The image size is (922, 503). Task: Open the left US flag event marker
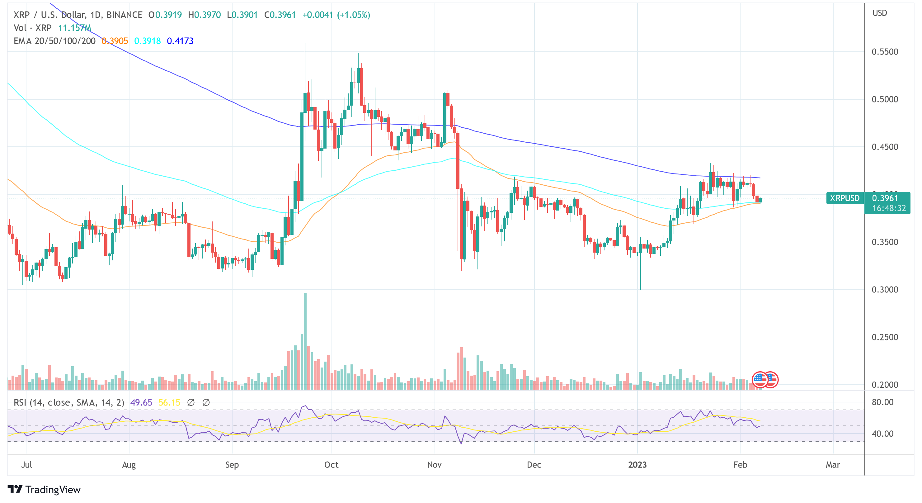pyautogui.click(x=760, y=380)
